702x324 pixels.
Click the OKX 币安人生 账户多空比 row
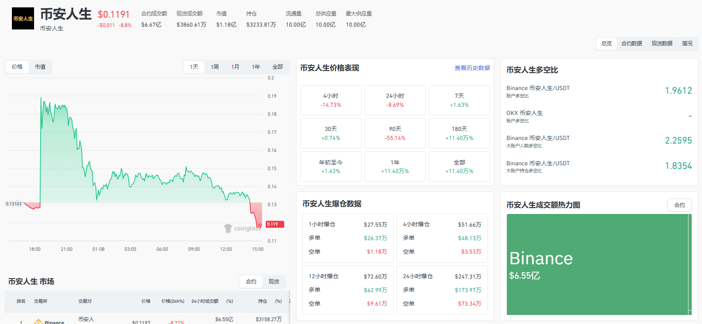(x=599, y=116)
